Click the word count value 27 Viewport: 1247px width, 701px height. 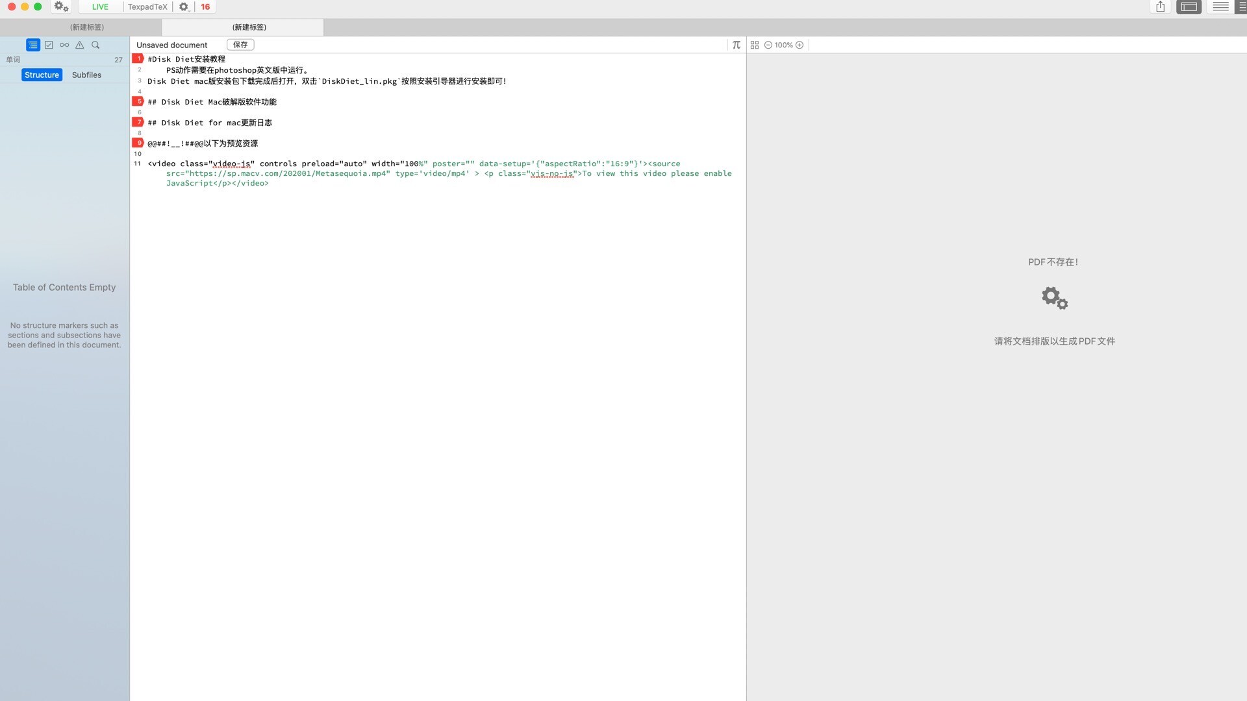coord(118,60)
